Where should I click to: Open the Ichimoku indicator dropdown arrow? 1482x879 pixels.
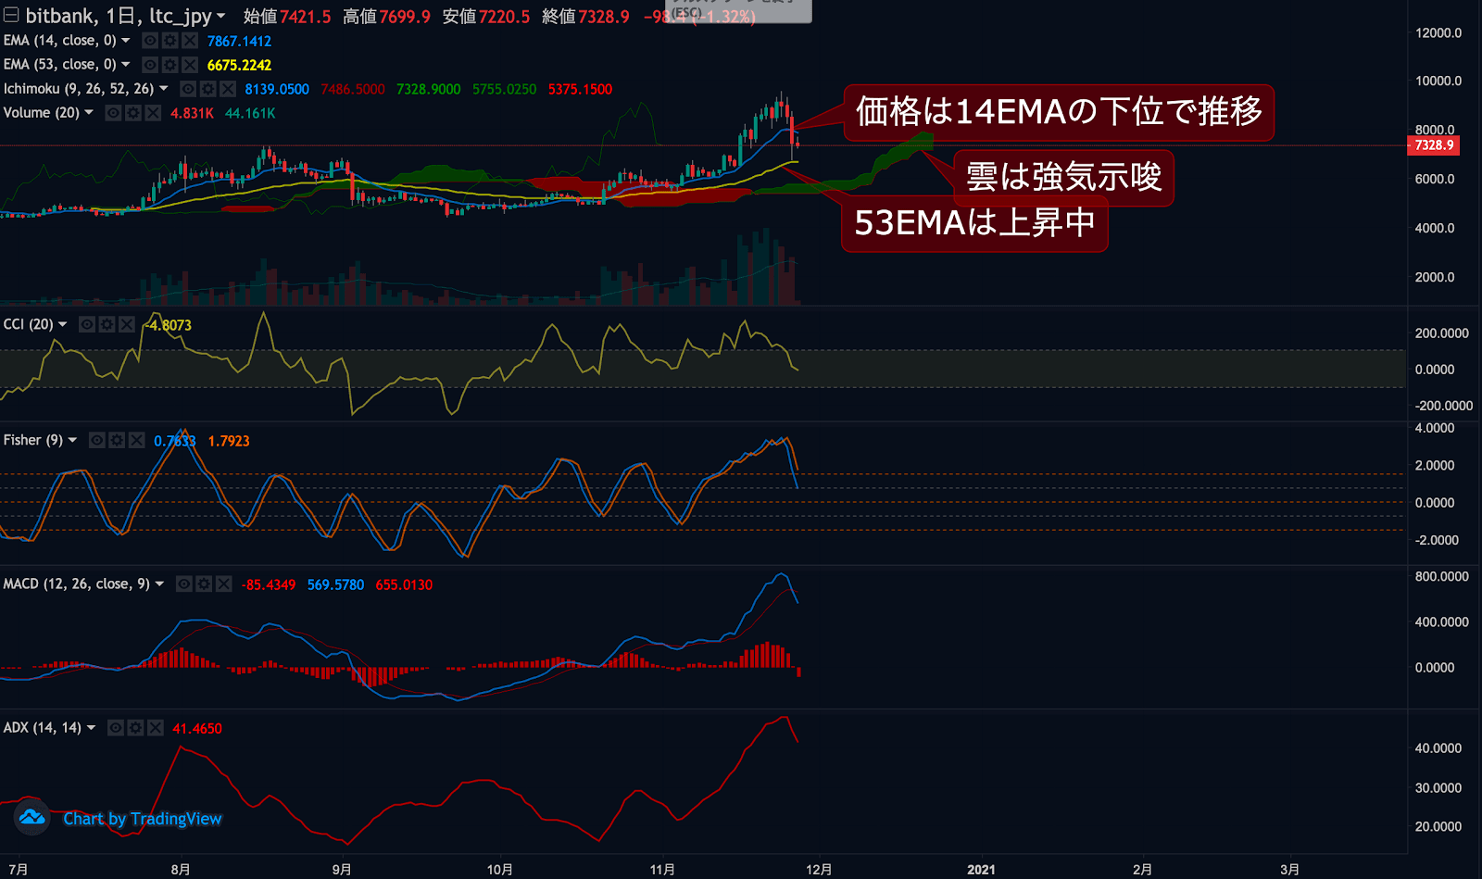pos(164,89)
